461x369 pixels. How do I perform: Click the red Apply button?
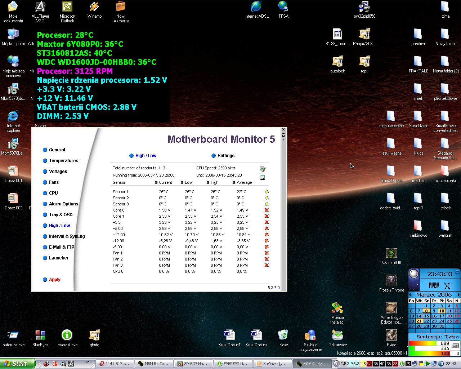pos(55,280)
